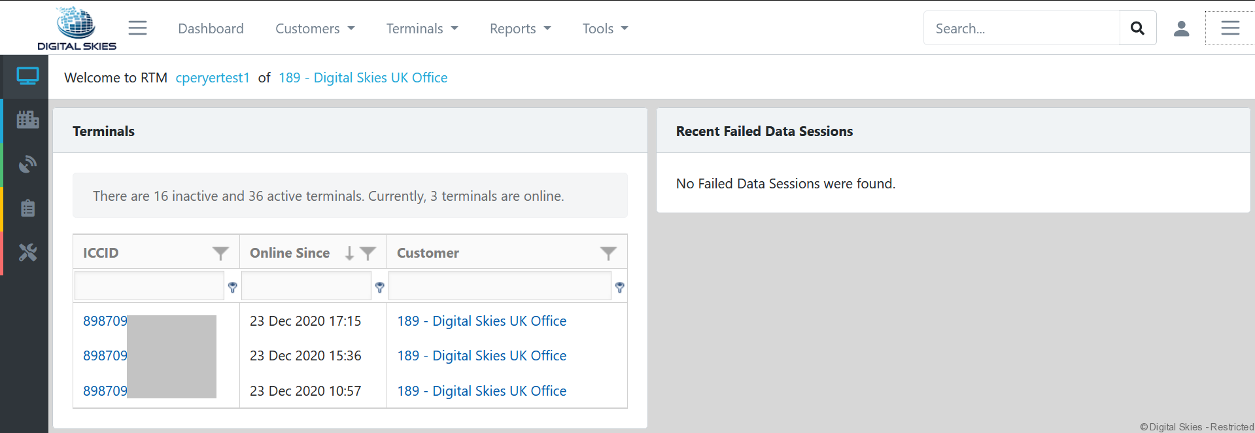Toggle the left hamburger sidebar menu
Image resolution: width=1255 pixels, height=433 pixels.
pos(137,28)
